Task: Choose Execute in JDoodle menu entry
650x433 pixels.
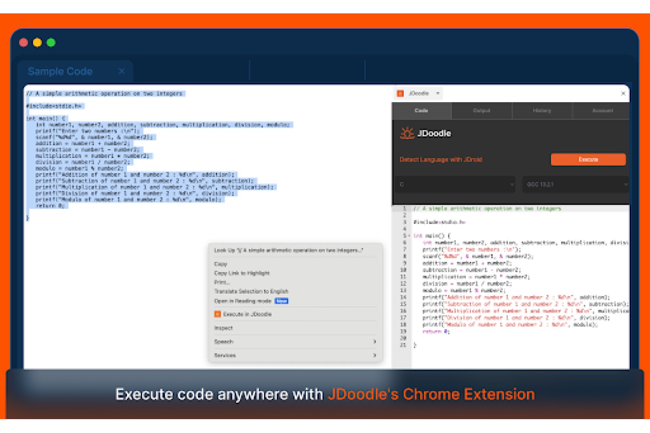Action: (x=295, y=314)
